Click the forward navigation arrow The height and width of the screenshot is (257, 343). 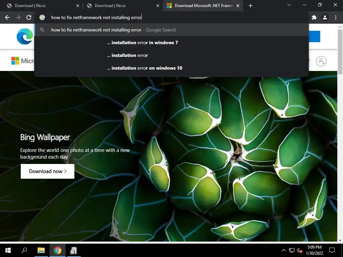(x=18, y=17)
